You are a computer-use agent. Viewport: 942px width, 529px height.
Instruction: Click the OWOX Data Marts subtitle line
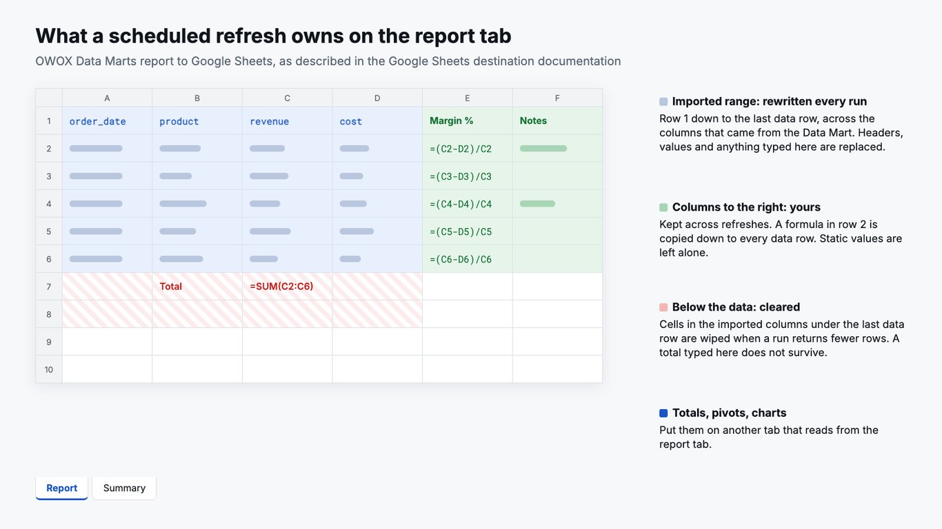coord(328,61)
